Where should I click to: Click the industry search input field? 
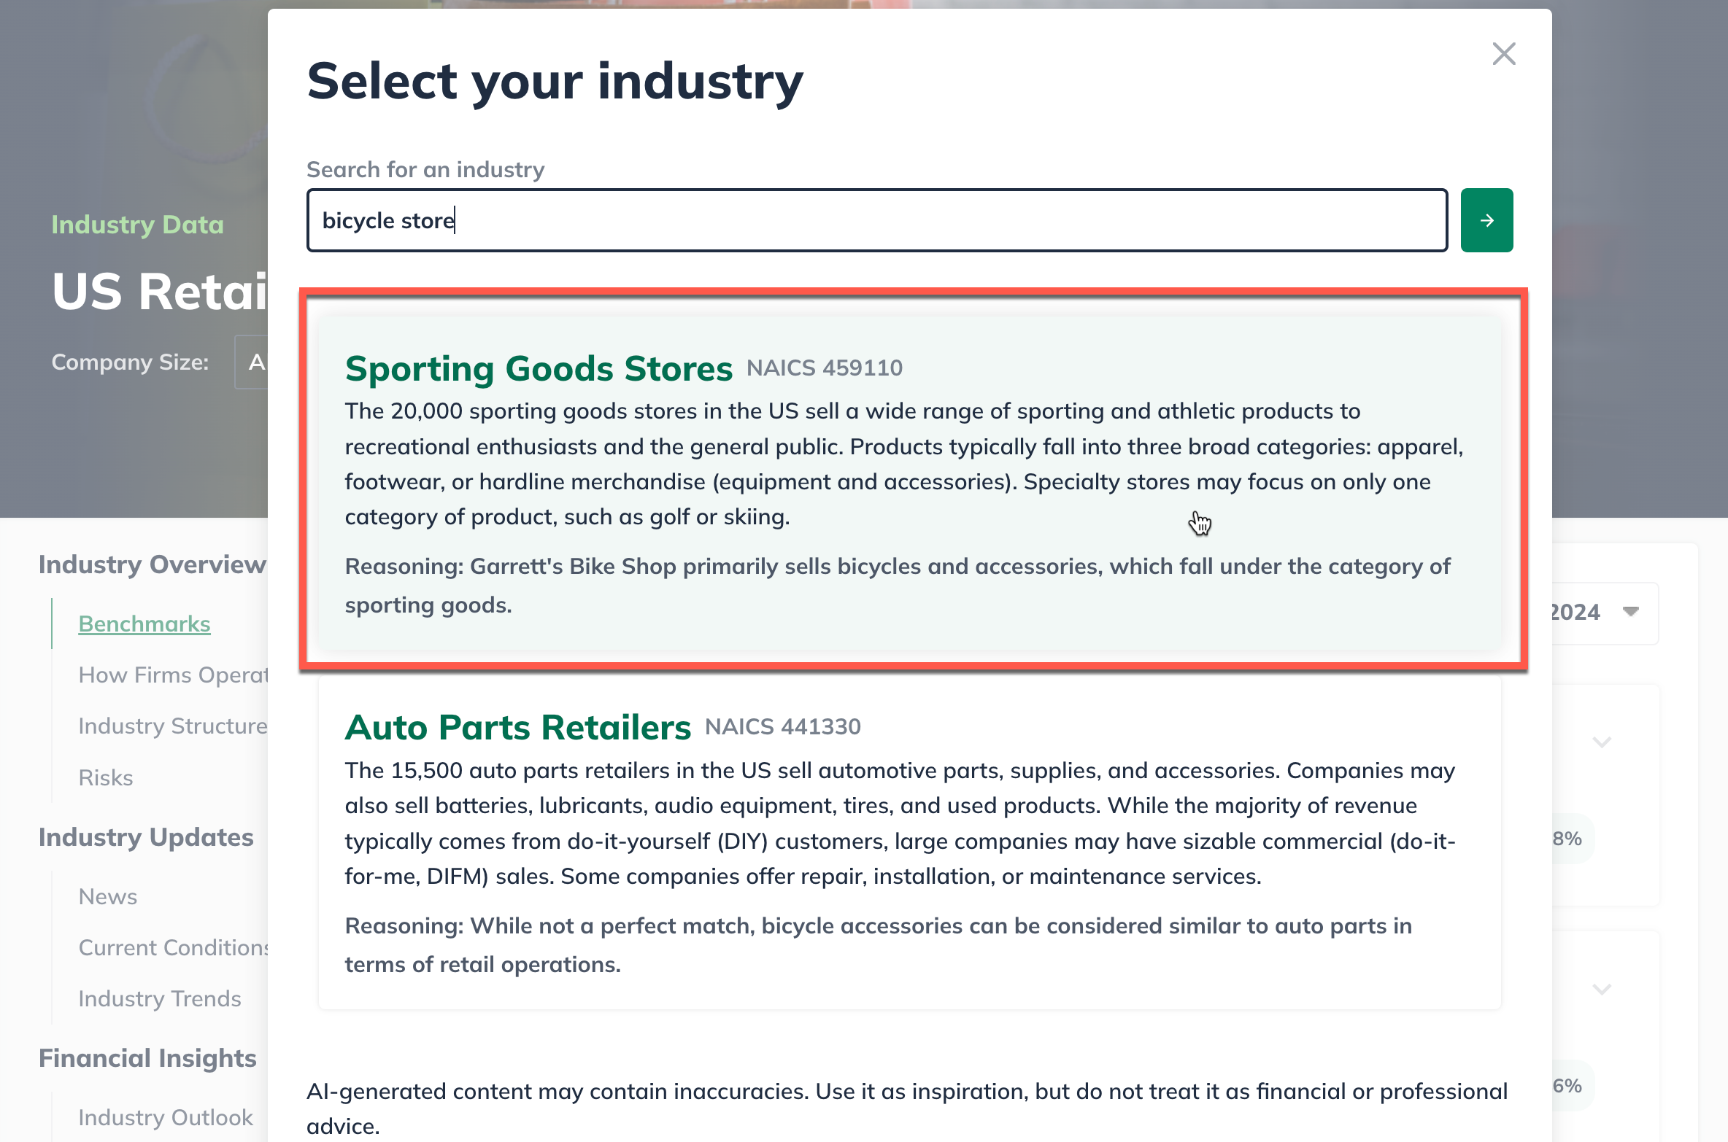tap(876, 220)
